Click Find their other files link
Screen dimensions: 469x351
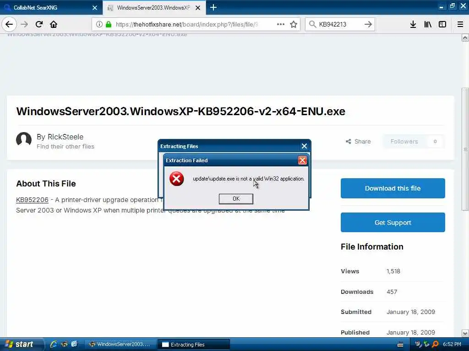[x=65, y=146]
